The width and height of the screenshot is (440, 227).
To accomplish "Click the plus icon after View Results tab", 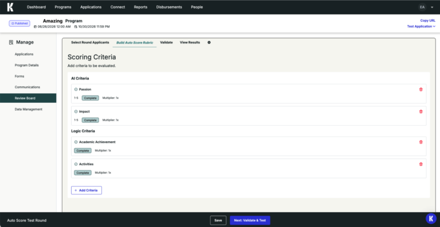I will 209,42.
